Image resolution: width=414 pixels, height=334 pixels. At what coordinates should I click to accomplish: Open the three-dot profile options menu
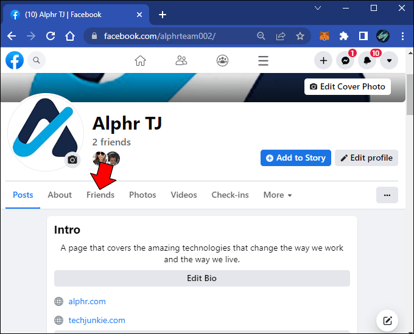(387, 195)
